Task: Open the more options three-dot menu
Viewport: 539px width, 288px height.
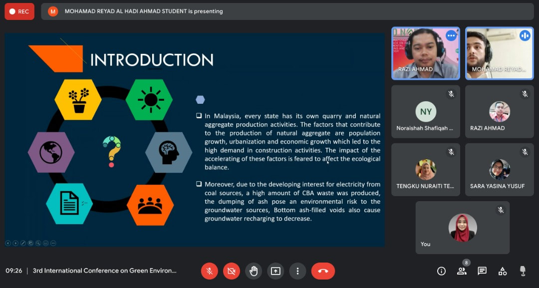Action: (297, 271)
